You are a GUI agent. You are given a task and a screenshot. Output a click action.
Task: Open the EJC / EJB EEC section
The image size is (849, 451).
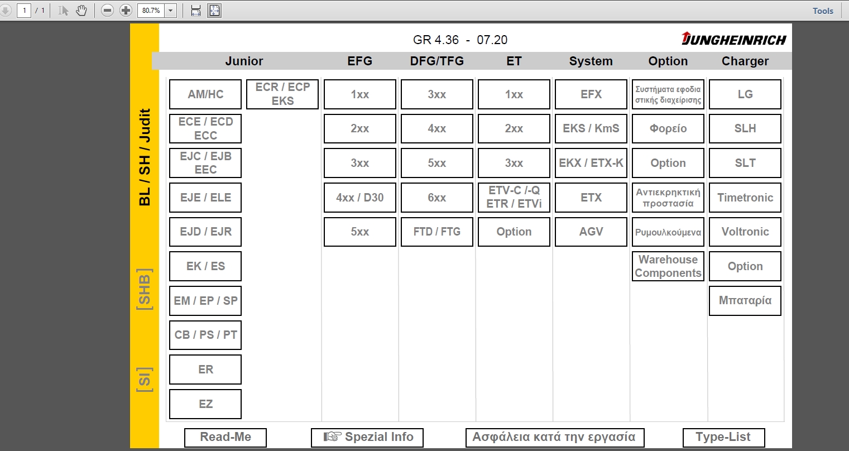205,163
